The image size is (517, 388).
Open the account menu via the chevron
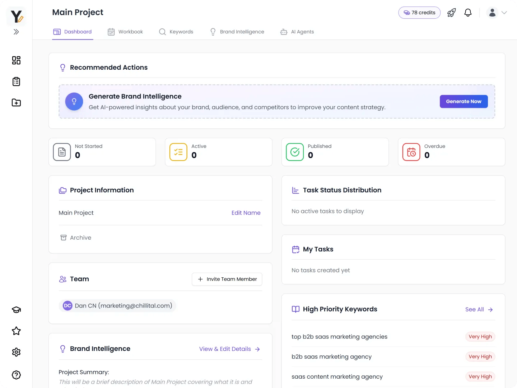(505, 13)
